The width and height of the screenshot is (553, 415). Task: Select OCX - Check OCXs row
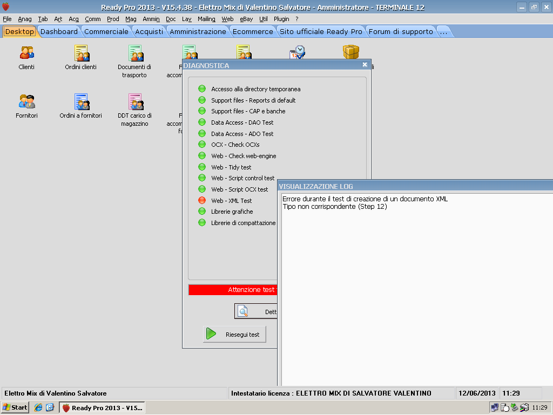tap(235, 145)
